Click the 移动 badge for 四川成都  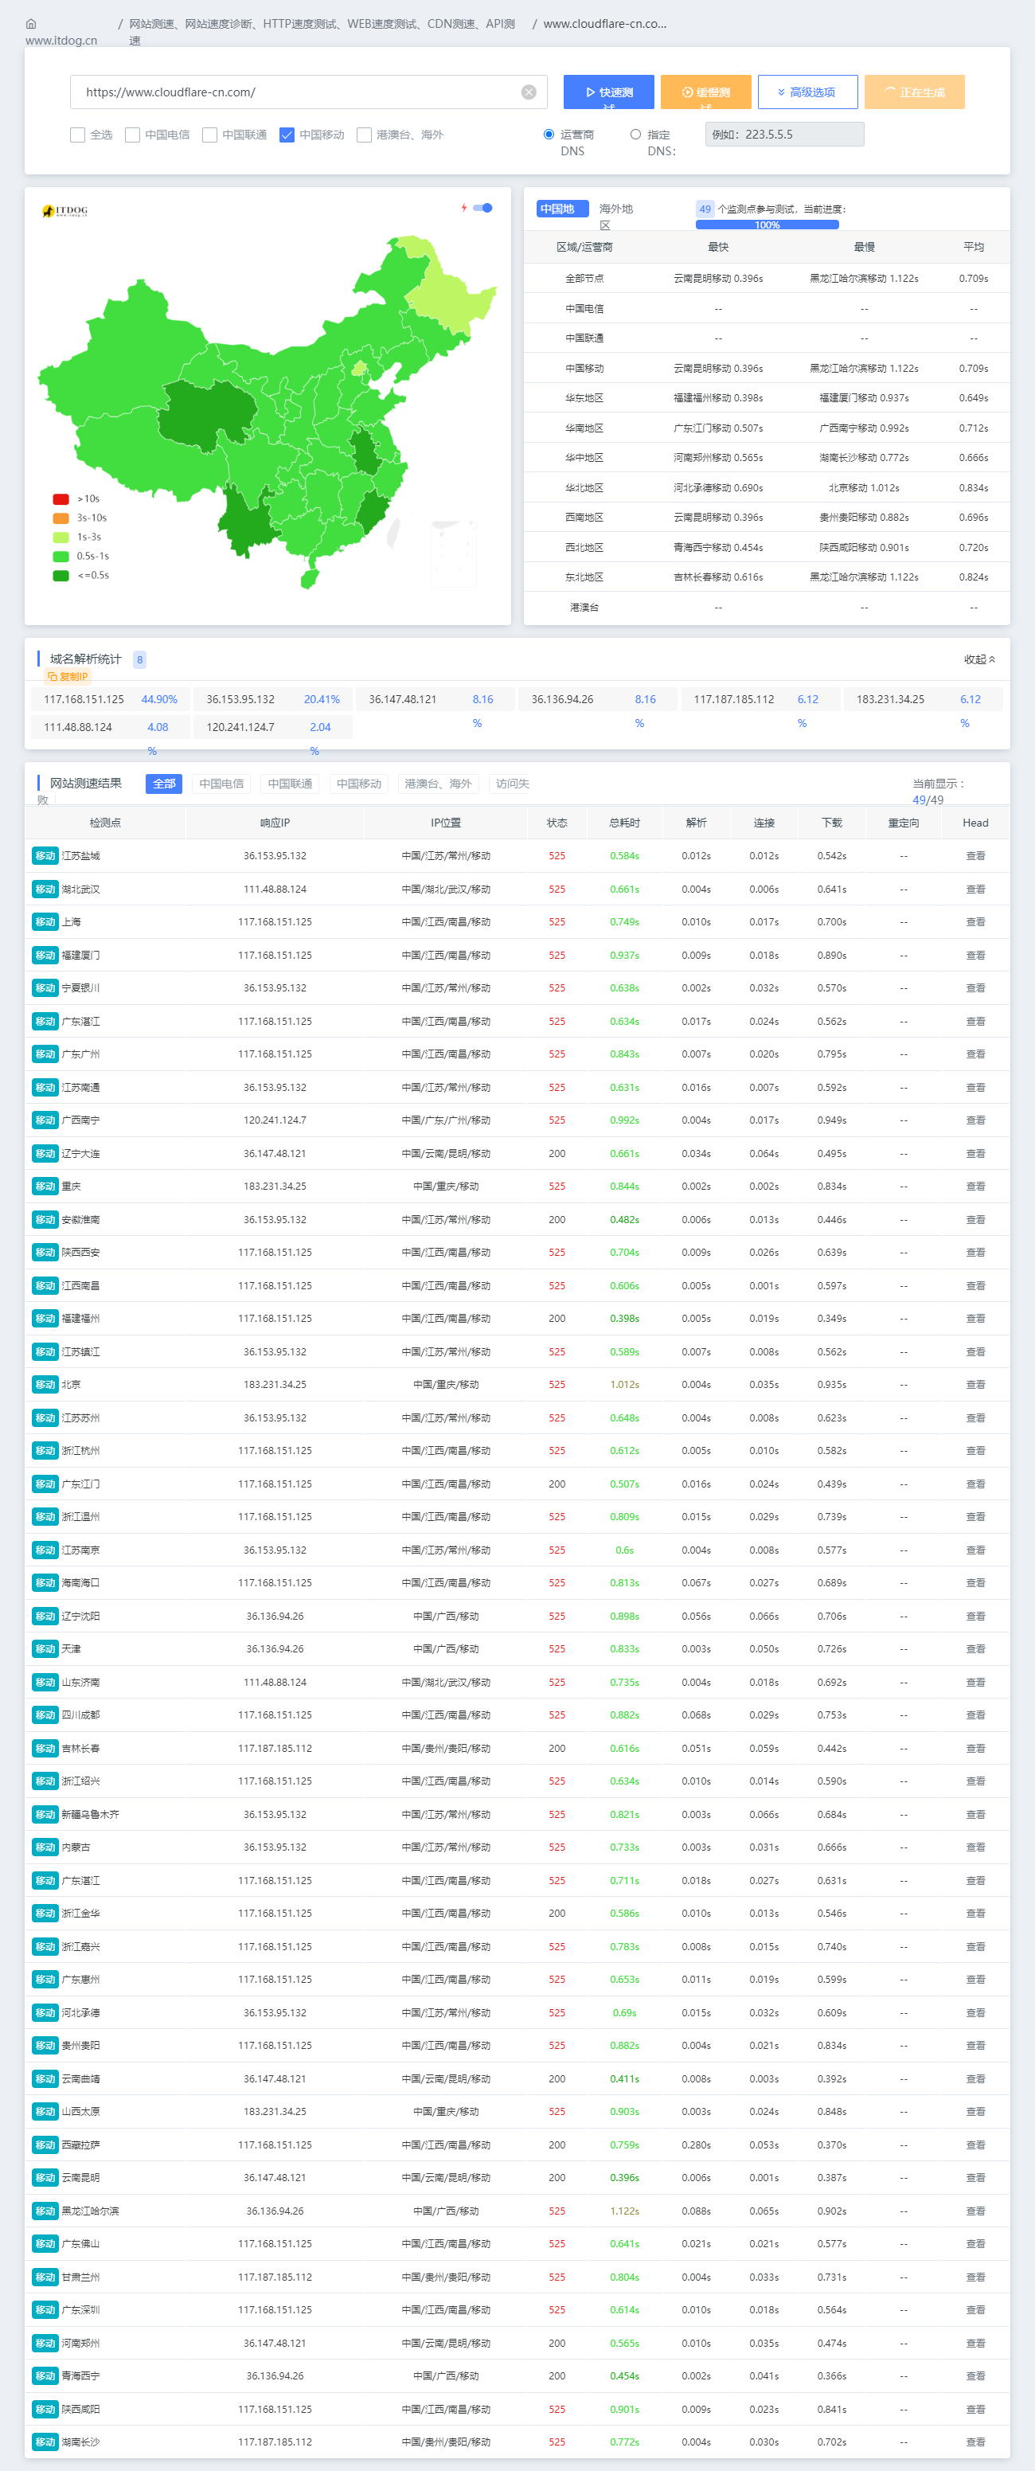coord(45,1715)
